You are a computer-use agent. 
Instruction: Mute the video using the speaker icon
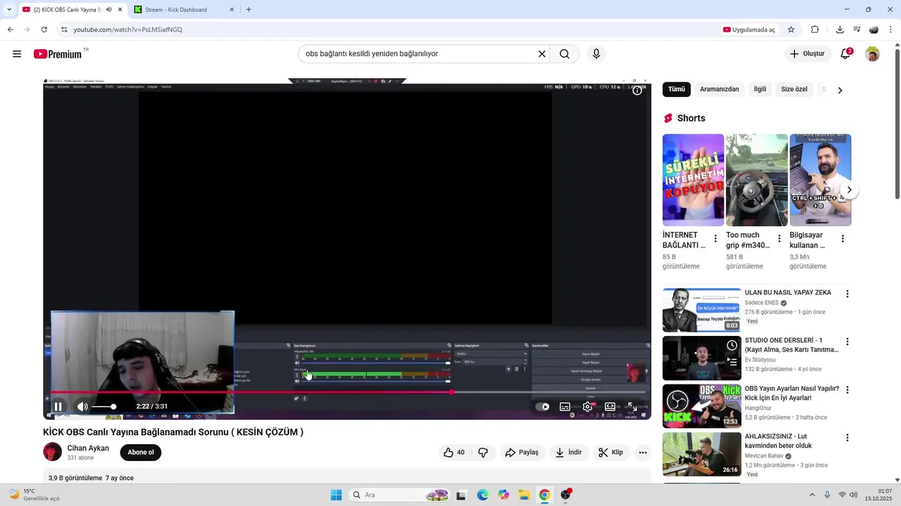coord(82,406)
